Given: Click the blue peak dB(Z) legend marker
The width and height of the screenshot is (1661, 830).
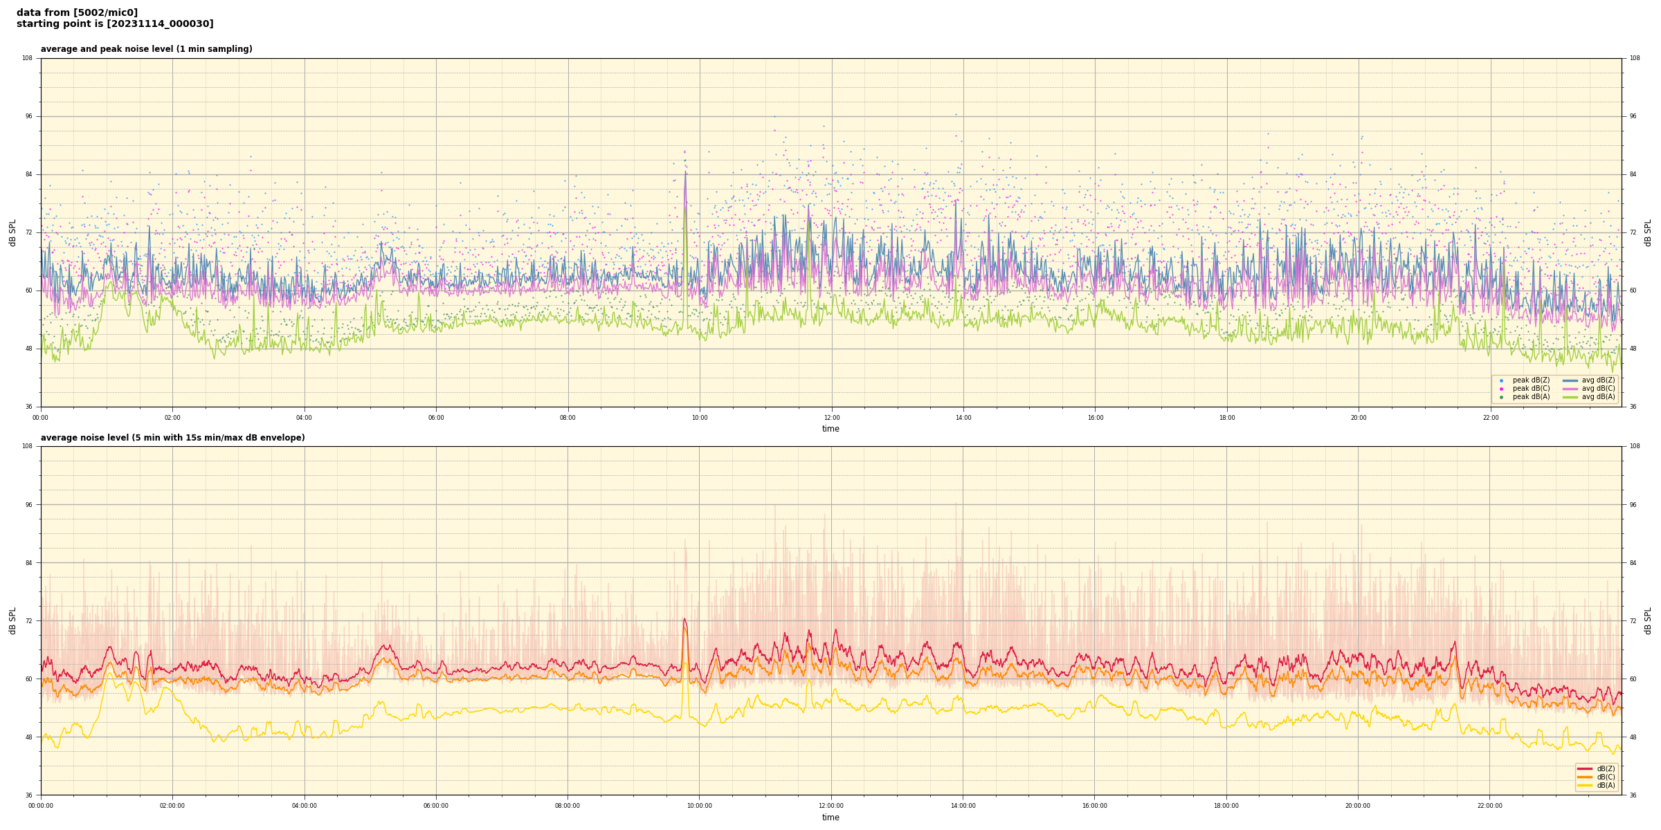Looking at the screenshot, I should 1501,380.
